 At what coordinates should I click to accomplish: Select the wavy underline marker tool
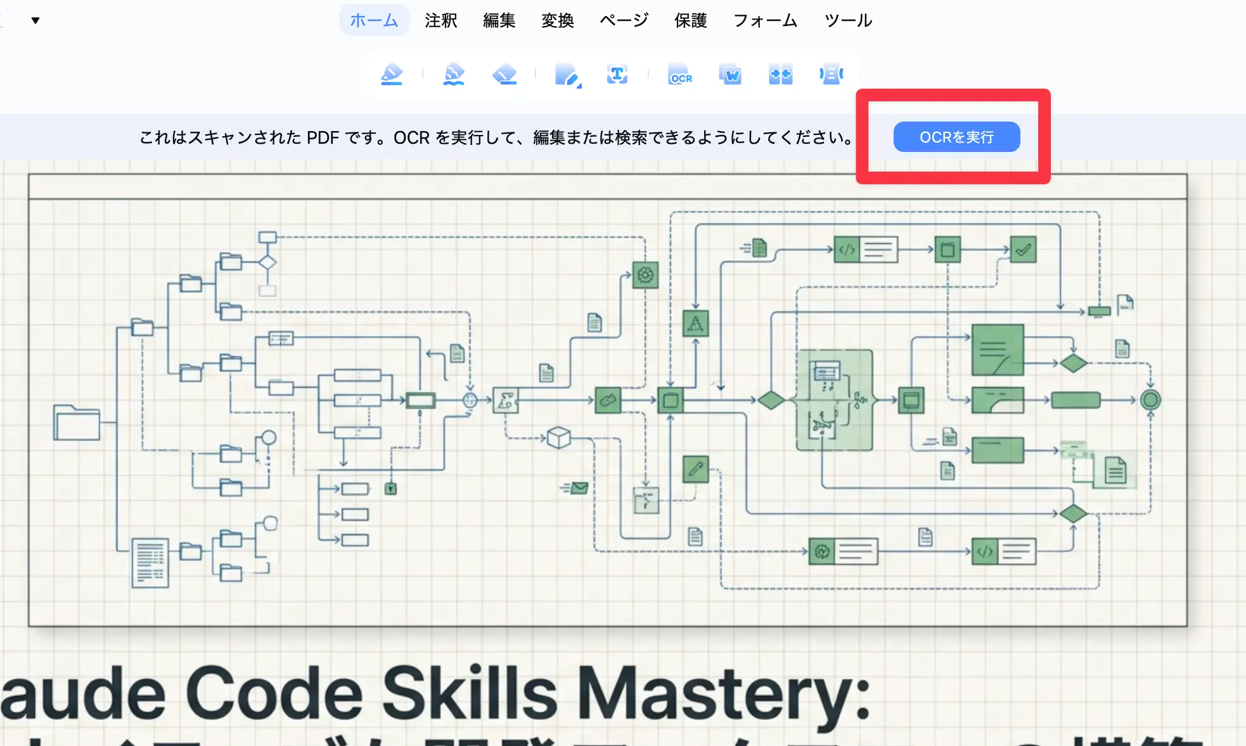coord(454,75)
